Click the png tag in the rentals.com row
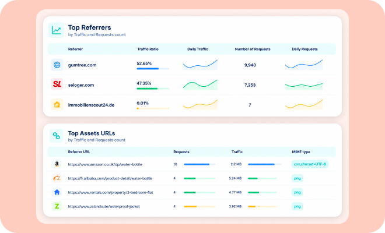 pos(297,192)
